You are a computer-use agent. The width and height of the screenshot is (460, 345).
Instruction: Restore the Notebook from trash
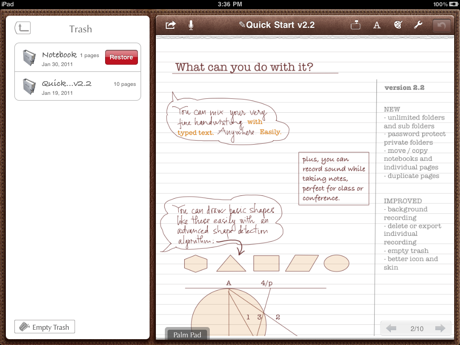pos(121,57)
